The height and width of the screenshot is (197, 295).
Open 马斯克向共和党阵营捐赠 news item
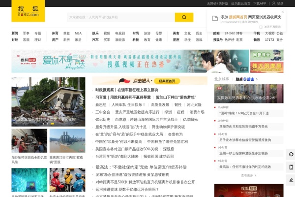pos(243,127)
